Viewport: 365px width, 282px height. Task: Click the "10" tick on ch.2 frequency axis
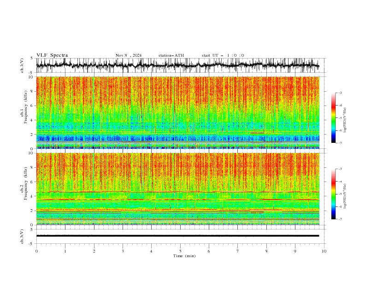tap(31, 153)
